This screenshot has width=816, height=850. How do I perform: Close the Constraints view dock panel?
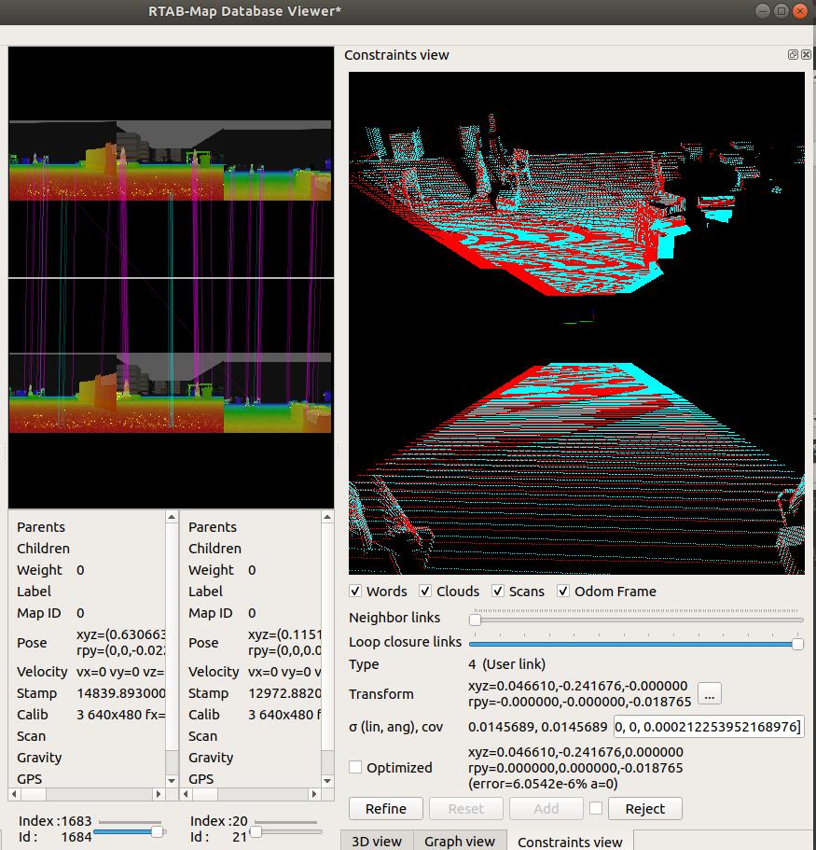[x=806, y=55]
